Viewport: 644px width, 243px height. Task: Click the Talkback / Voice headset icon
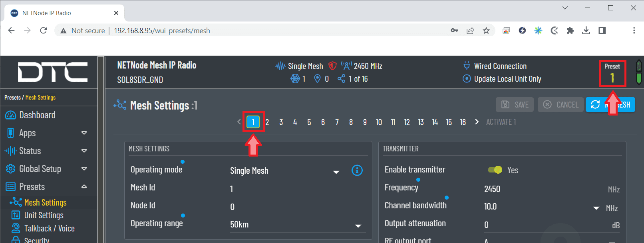click(16, 228)
